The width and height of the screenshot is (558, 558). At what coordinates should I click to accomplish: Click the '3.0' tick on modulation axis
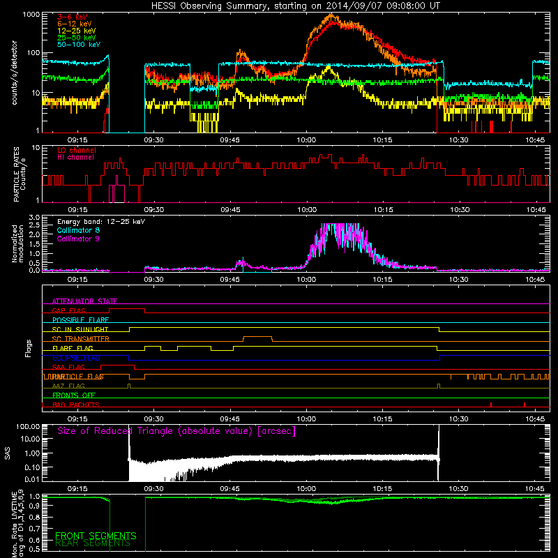pos(34,218)
